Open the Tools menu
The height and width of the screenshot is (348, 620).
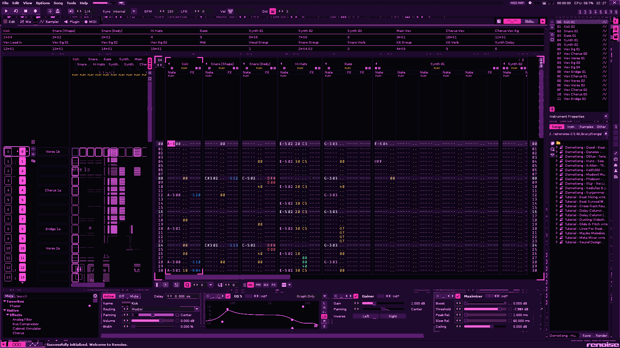pyautogui.click(x=71, y=3)
